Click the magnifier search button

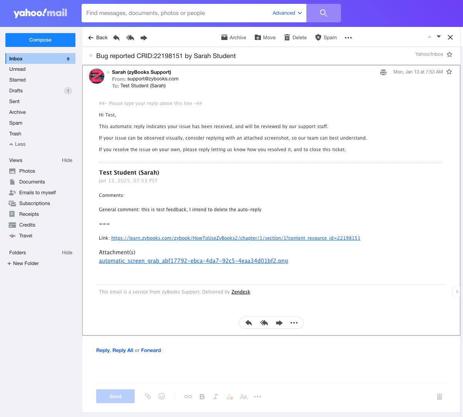coord(324,13)
